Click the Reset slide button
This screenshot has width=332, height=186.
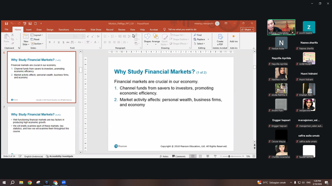[x=35, y=39]
